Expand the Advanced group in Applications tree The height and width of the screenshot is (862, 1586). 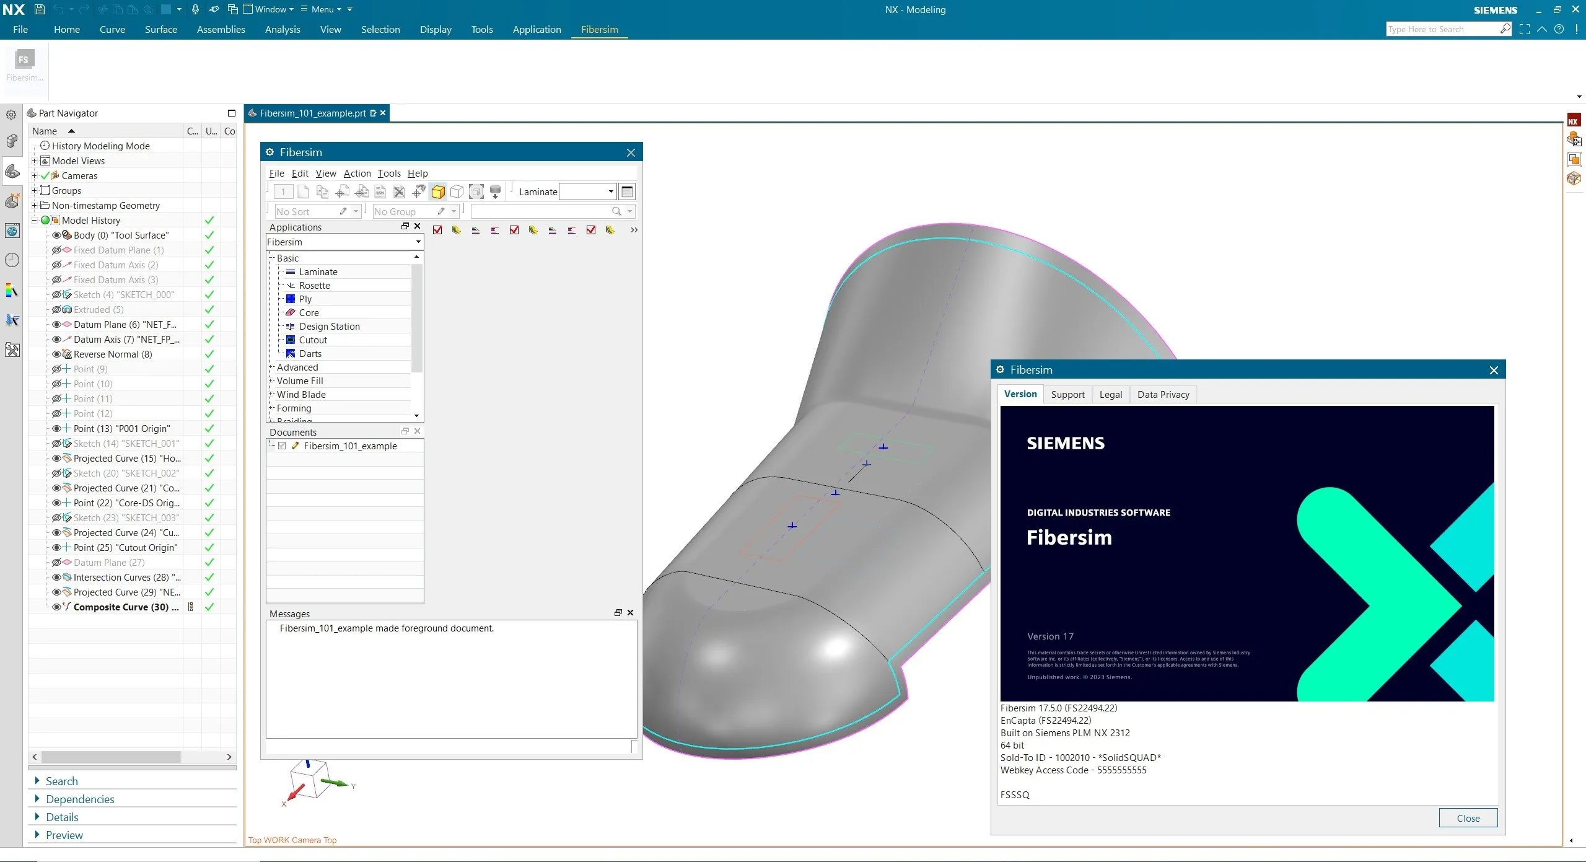[x=271, y=367]
